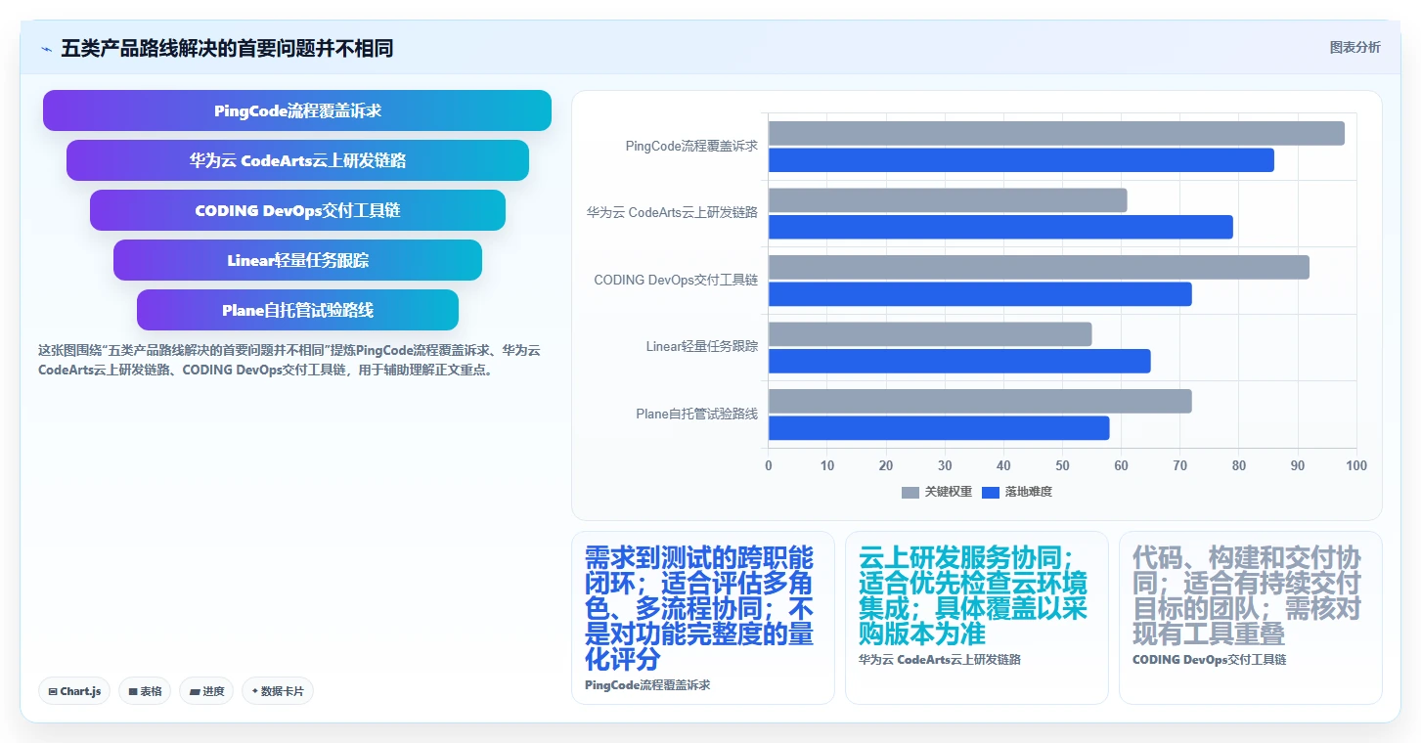Select the CODING DevOps交付工具链 funnel bar
This screenshot has width=1421, height=743.
pos(297,210)
